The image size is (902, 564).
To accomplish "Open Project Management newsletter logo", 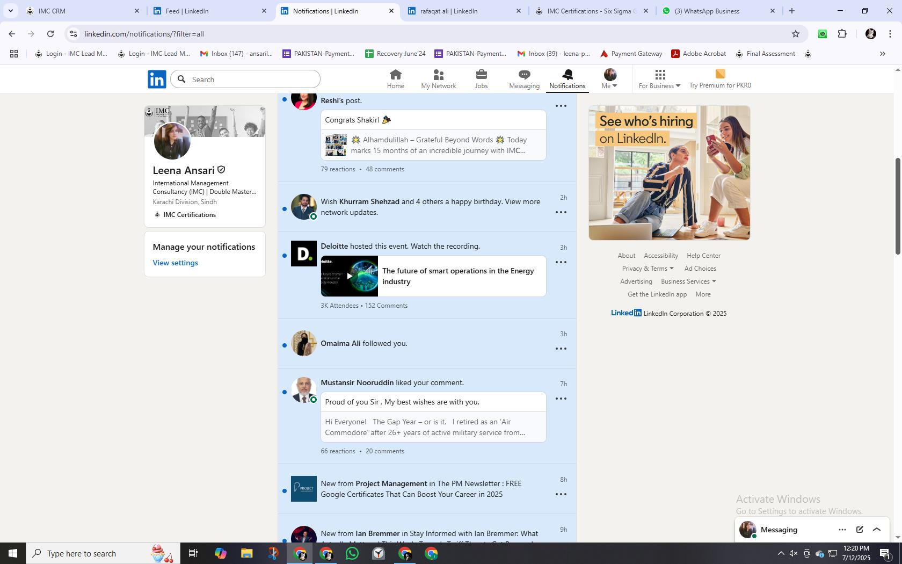I will [x=304, y=489].
